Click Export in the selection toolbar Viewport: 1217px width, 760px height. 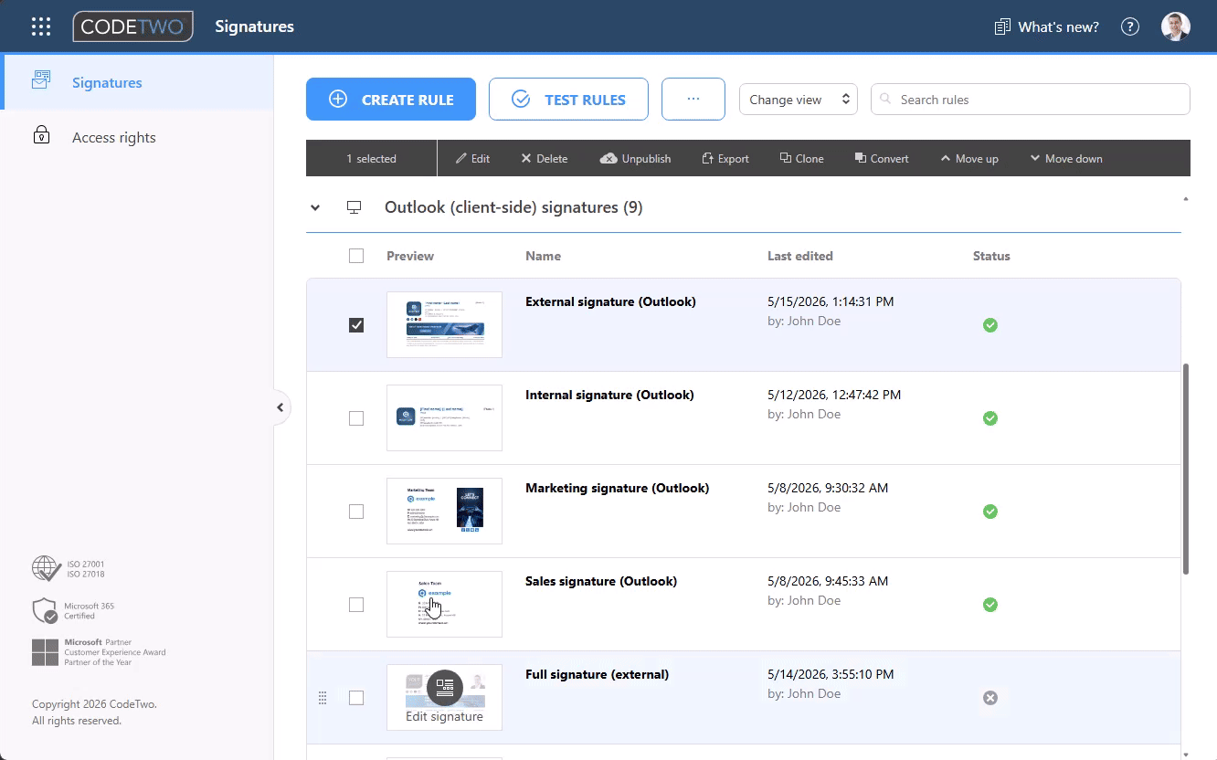click(x=725, y=158)
